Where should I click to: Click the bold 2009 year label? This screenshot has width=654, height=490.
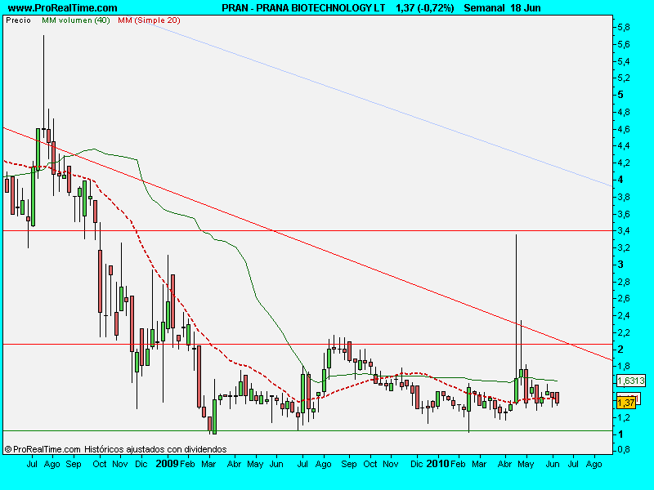(167, 464)
